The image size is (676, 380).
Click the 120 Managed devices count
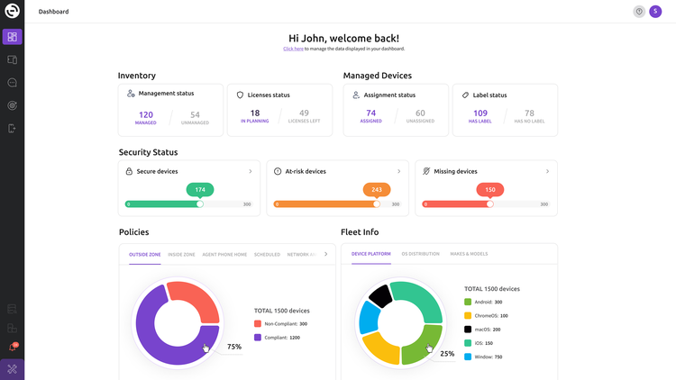click(x=146, y=115)
